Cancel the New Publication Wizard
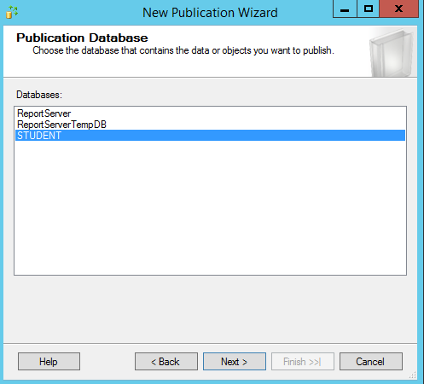Image resolution: width=424 pixels, height=384 pixels. [x=371, y=362]
